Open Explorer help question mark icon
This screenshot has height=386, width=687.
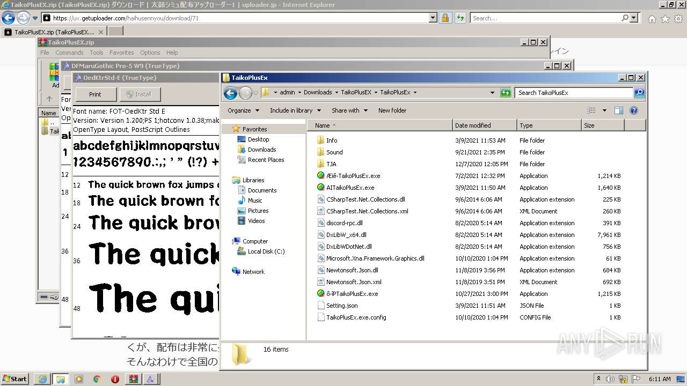[634, 110]
